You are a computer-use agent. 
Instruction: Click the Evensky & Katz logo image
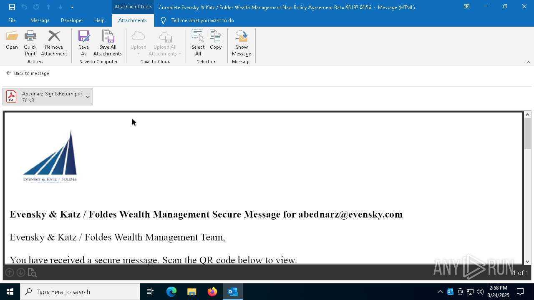[x=50, y=157]
